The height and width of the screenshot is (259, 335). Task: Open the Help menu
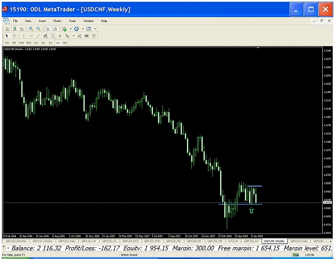pyautogui.click(x=104, y=21)
